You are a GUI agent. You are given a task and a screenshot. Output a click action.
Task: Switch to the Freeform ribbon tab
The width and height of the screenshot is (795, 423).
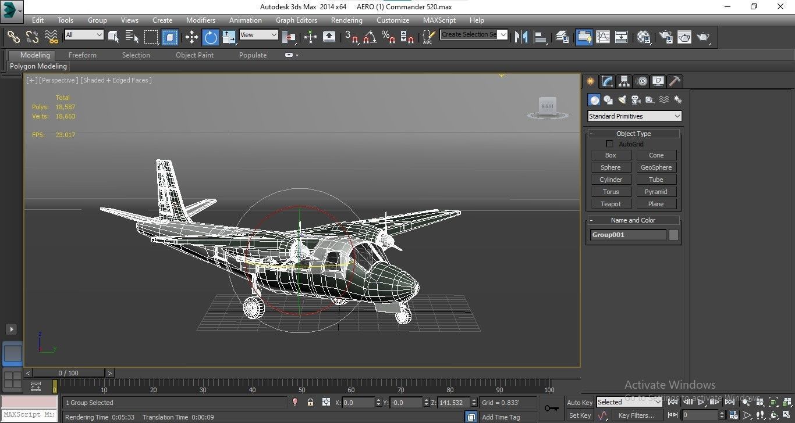point(83,55)
